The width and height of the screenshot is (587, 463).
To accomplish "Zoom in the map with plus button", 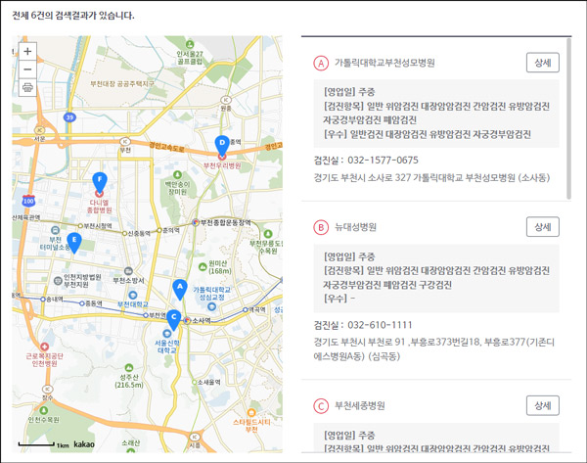I will click(27, 51).
